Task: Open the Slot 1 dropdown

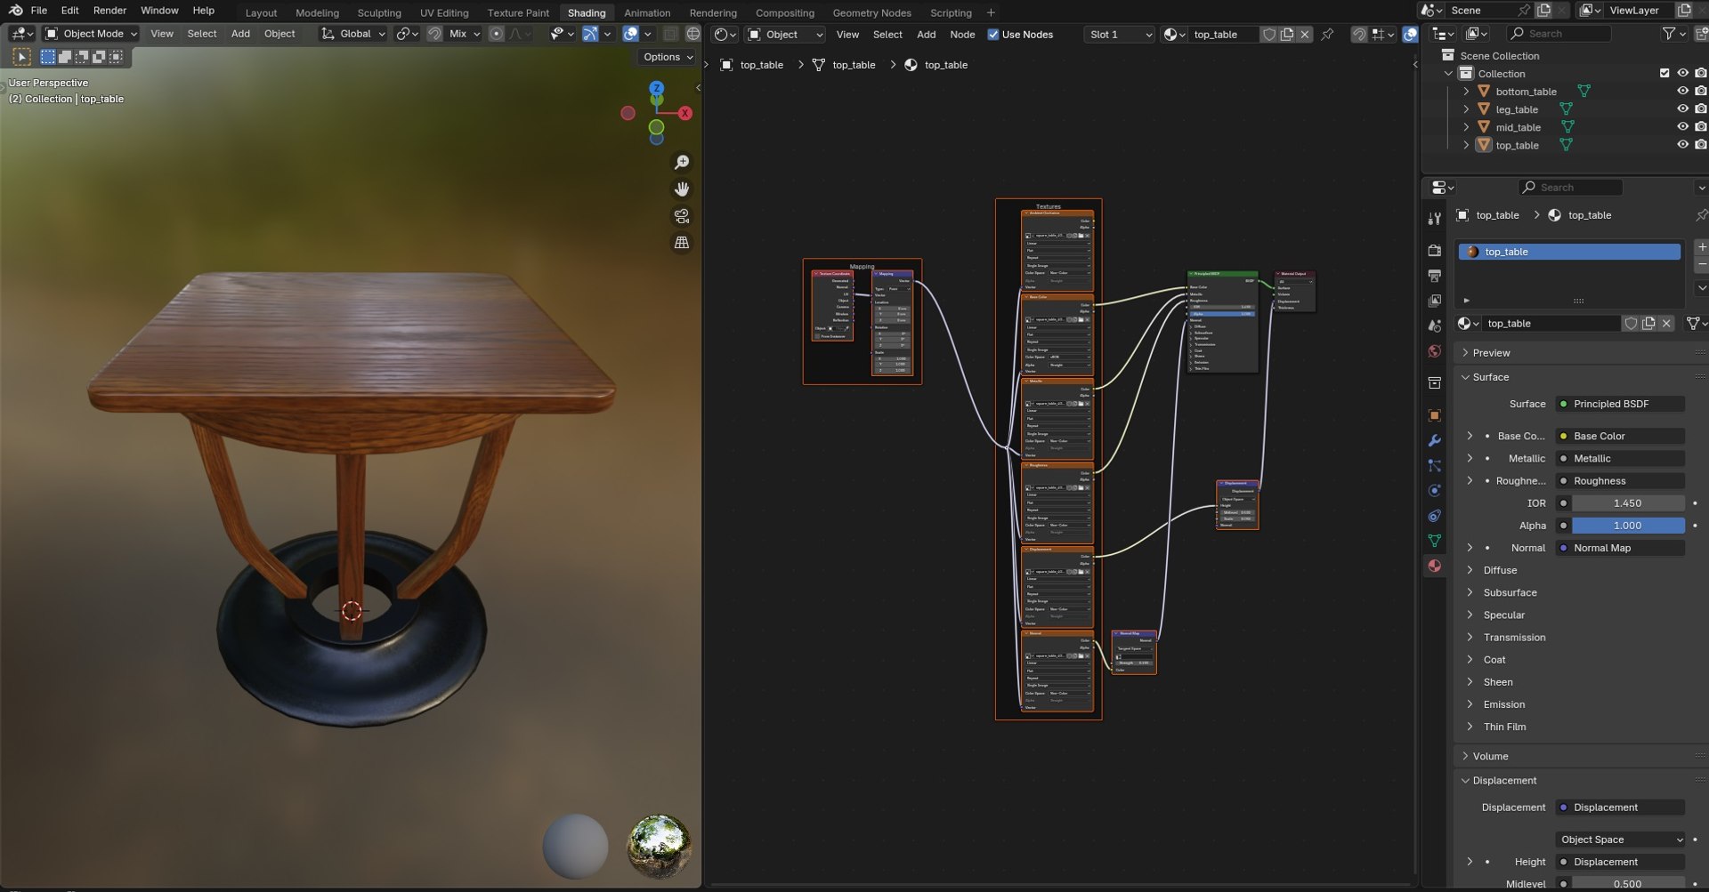Action: [x=1119, y=35]
